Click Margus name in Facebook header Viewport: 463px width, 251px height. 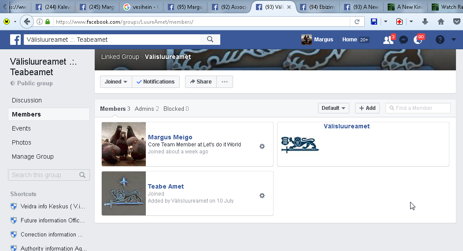[x=324, y=40]
